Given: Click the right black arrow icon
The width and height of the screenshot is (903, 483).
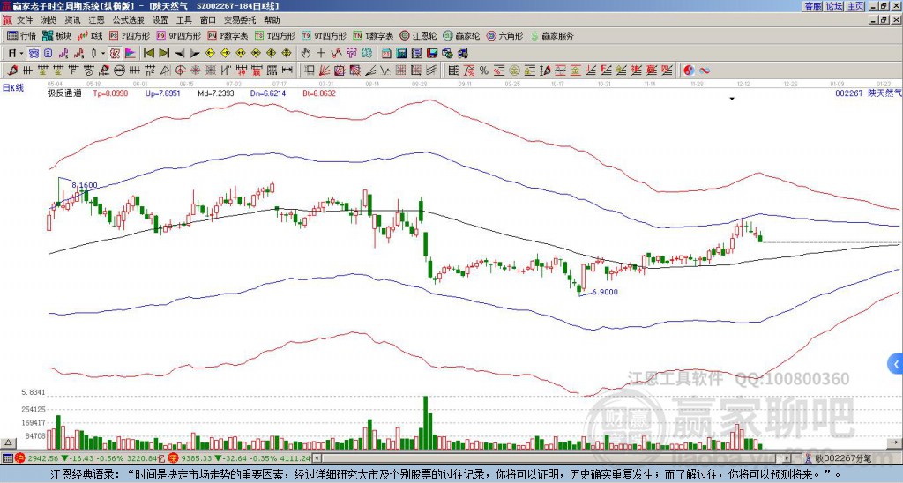Looking at the screenshot, I should [195, 53].
